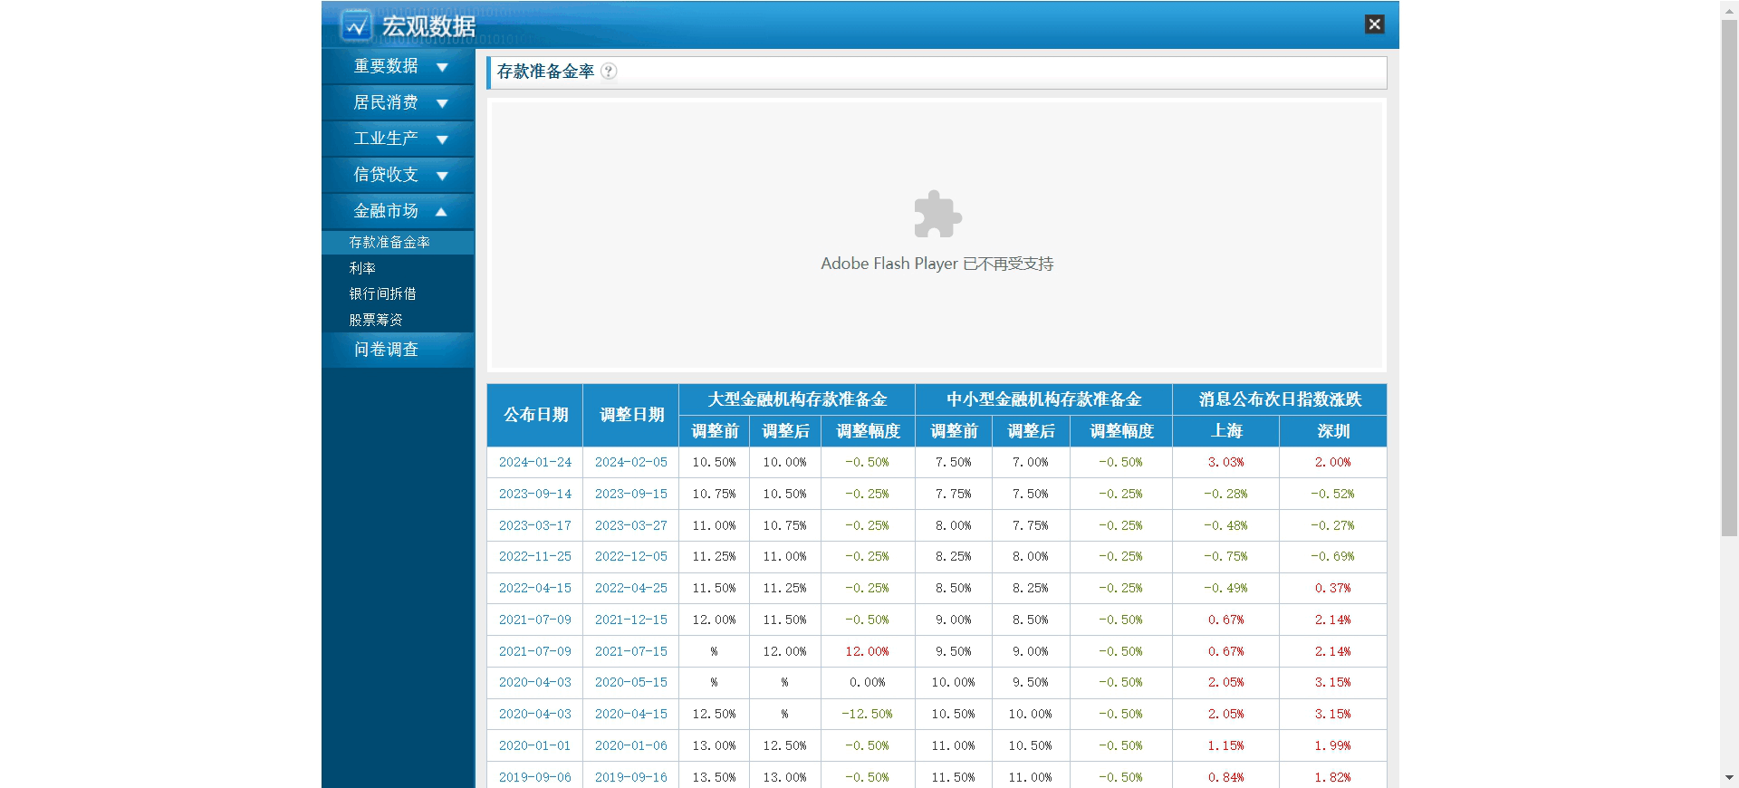This screenshot has height=788, width=1739.
Task: Click the -12.50% adjustment value cell
Action: [868, 714]
